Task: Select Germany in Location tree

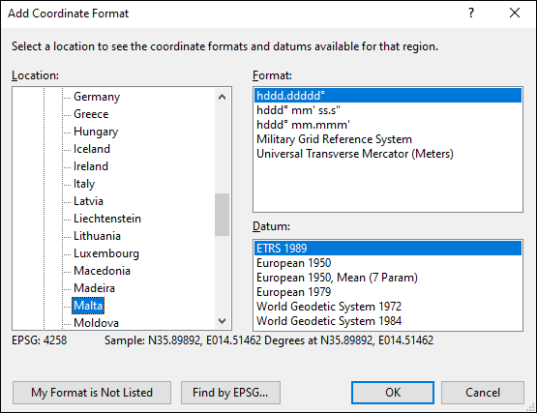Action: (97, 97)
